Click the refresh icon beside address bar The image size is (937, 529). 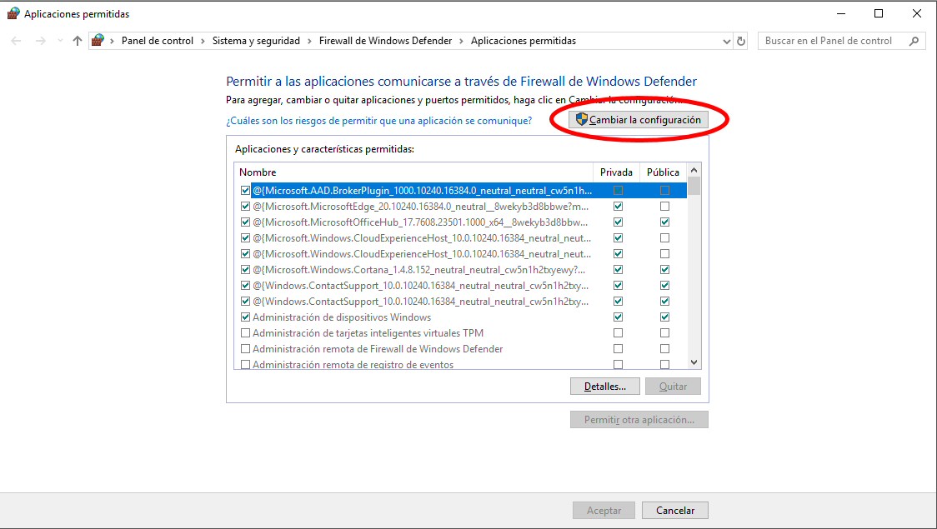(x=741, y=41)
